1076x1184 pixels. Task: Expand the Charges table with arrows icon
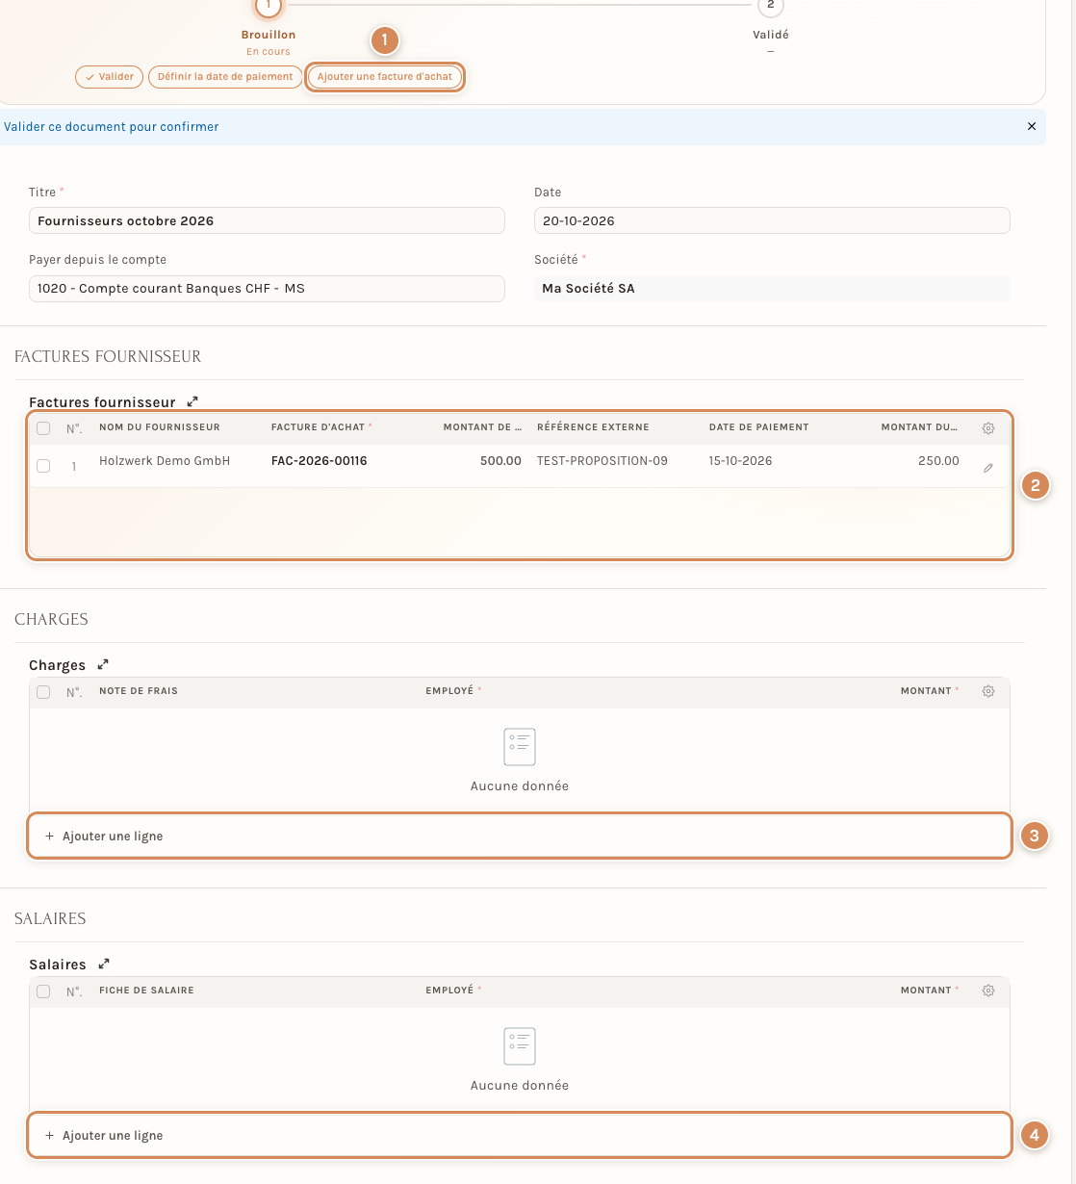coord(103,664)
